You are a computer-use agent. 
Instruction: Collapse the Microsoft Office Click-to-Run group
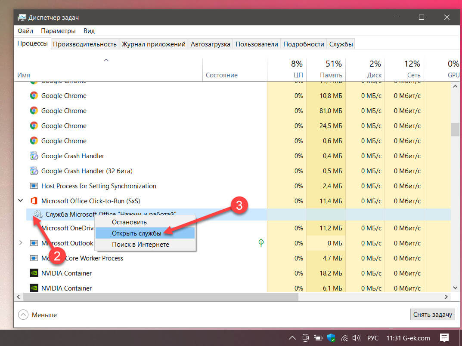(21, 201)
